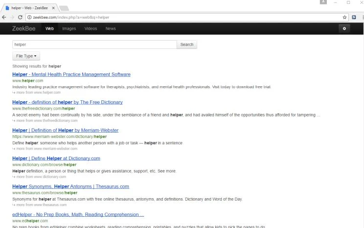The height and width of the screenshot is (228, 364).
Task: Open Helper - Mental Health Practice Management Software
Action: [x=71, y=74]
